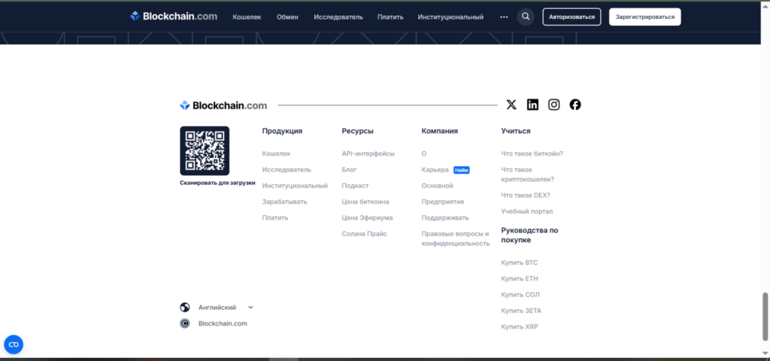The height and width of the screenshot is (361, 770).
Task: Open Что такое криптокошелек? link
Action: click(528, 174)
